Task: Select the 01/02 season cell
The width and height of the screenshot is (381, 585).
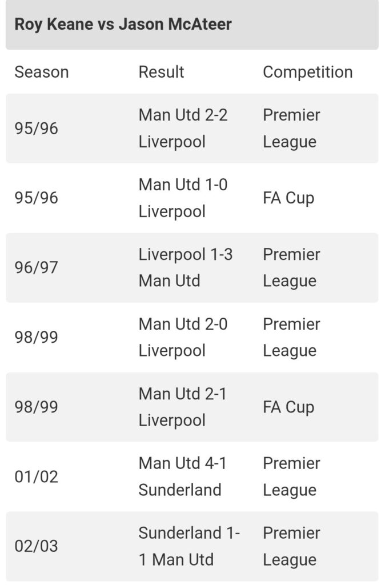Action: click(36, 476)
